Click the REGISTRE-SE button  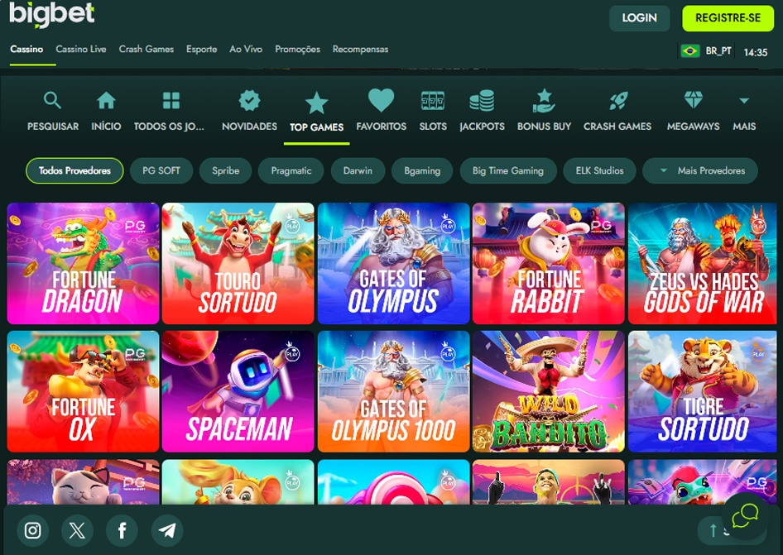[728, 17]
